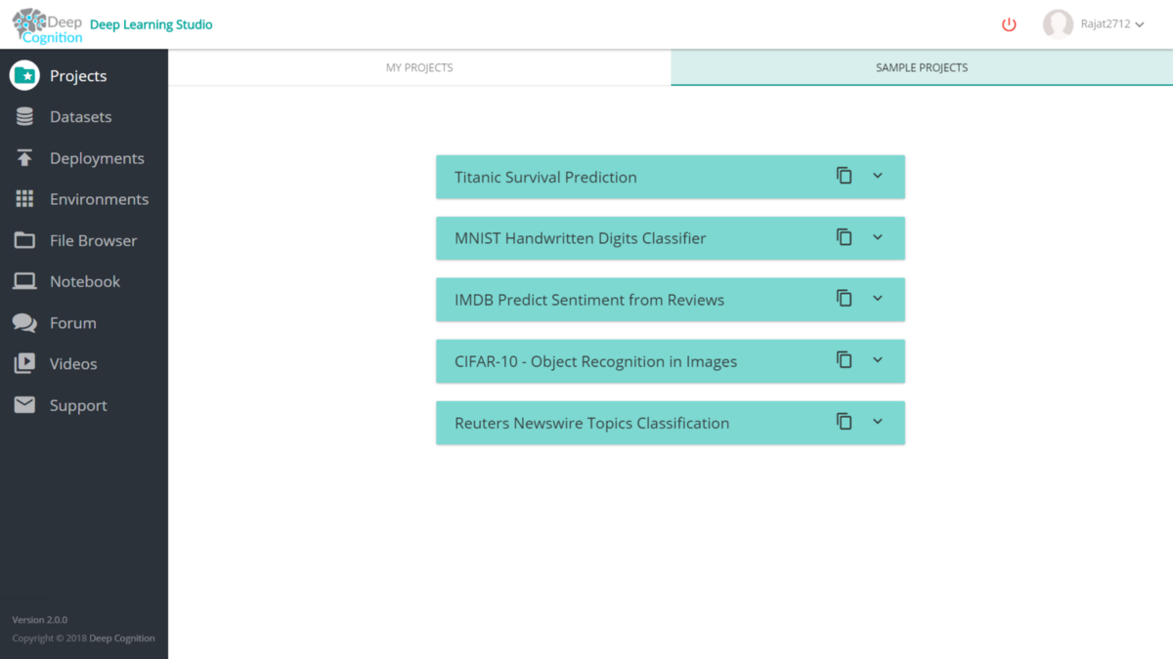Viewport: 1173px width, 659px height.
Task: Copy the IMDB Predict Sentiment project
Action: 845,299
